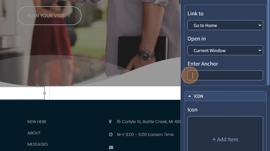This screenshot has width=270, height=151.
Task: Click the arrow icon on Plan Your Visit
Action: (x=69, y=16)
